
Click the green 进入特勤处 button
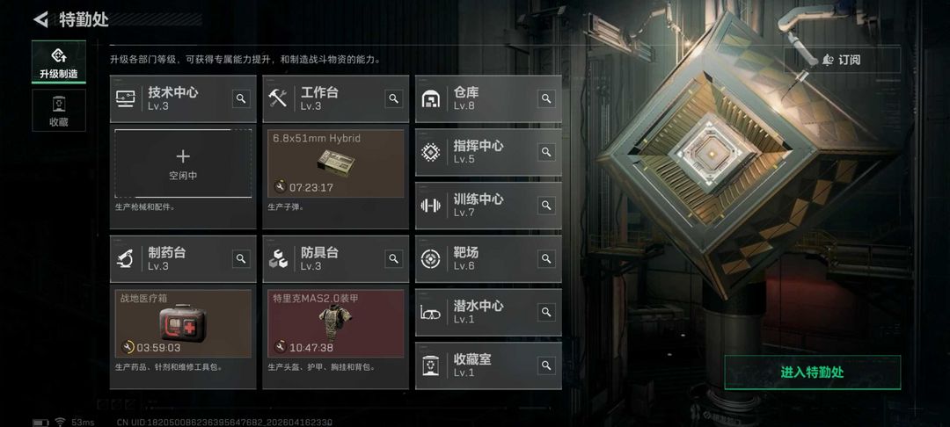[813, 372]
